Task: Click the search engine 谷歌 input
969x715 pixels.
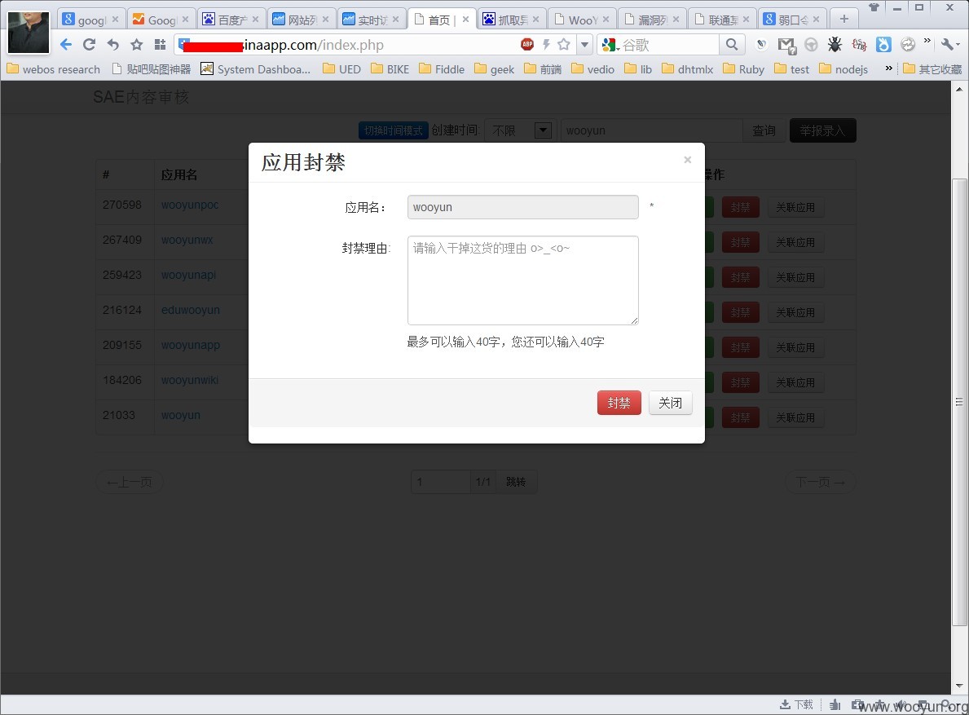Action: (668, 45)
